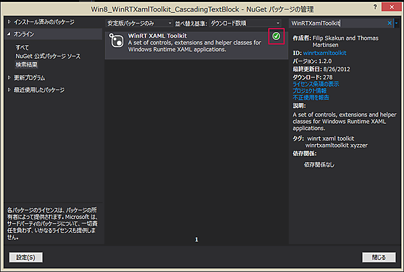Open プロジェクト情報 link
The height and width of the screenshot is (272, 404).
pos(310,91)
